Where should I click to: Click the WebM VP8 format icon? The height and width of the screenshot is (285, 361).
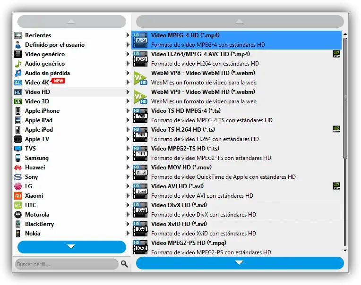click(x=140, y=78)
